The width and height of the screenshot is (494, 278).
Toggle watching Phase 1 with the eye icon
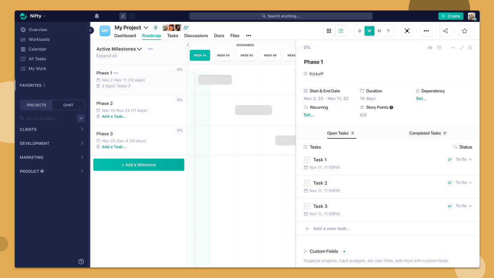430,47
